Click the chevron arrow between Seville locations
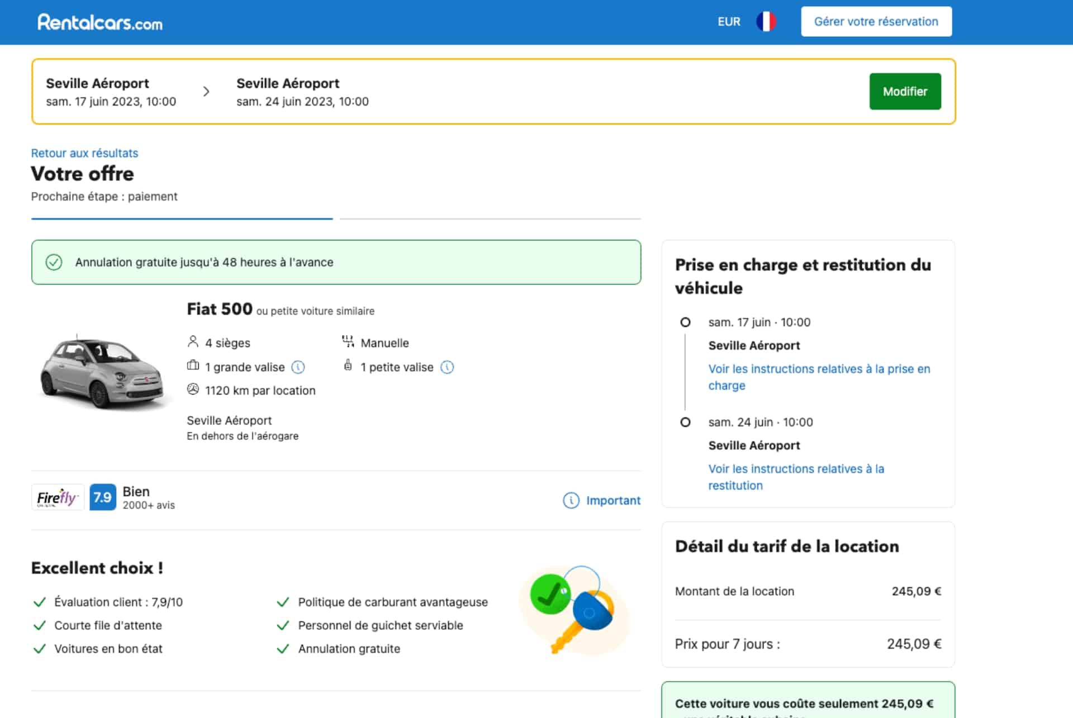The image size is (1073, 718). tap(206, 92)
